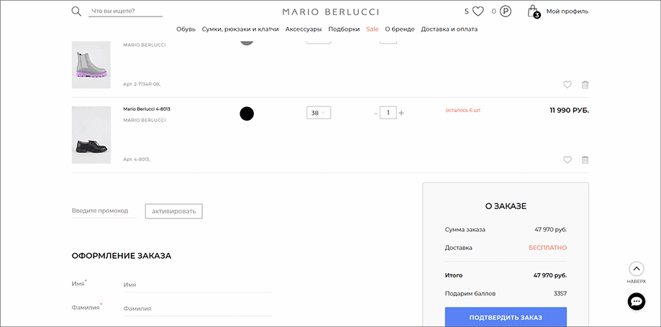Click 'осталось 6 шт.' text
Image resolution: width=661 pixels, height=327 pixels.
click(463, 111)
